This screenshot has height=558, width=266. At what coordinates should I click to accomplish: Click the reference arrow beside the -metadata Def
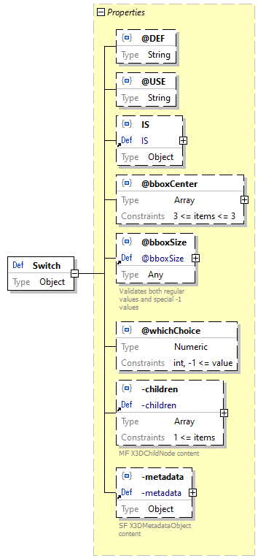click(x=119, y=497)
